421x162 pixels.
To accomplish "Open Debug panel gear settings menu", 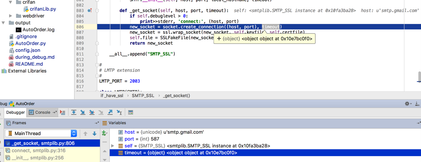I will [408, 104].
